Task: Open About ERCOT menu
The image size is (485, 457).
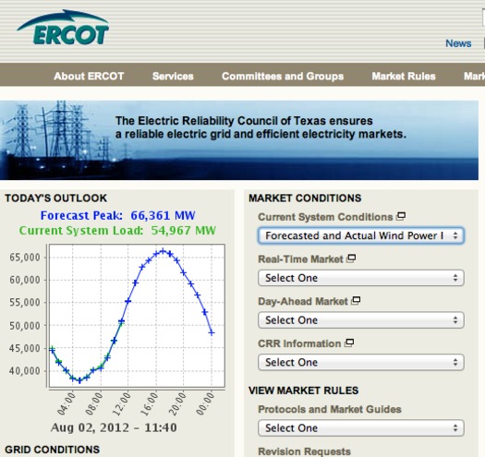Action: (x=89, y=76)
